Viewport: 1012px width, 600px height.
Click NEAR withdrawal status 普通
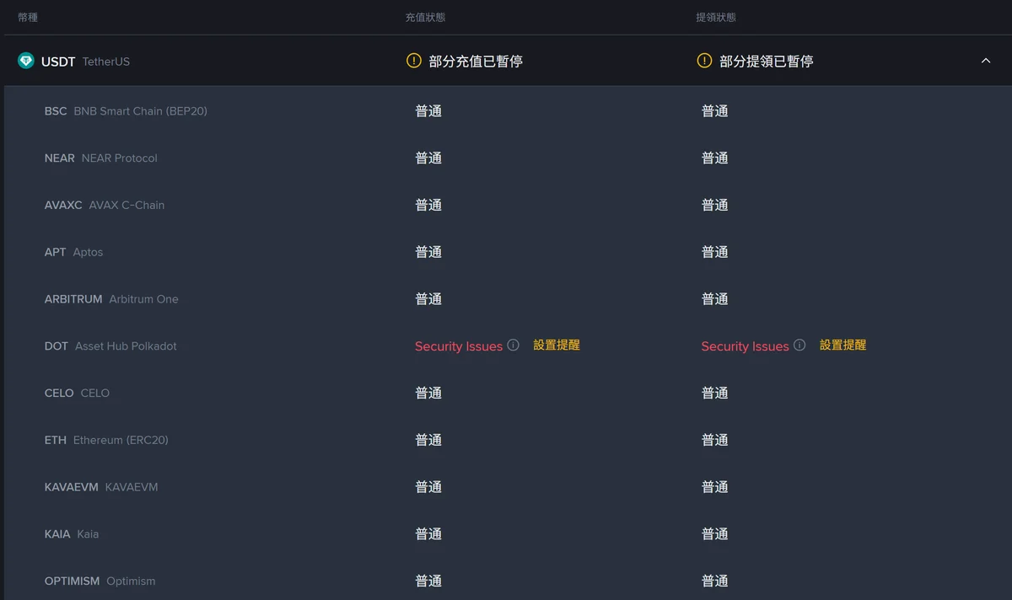pyautogui.click(x=715, y=158)
